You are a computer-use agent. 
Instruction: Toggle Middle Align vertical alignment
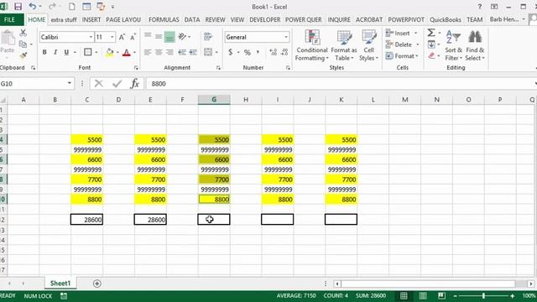159,37
